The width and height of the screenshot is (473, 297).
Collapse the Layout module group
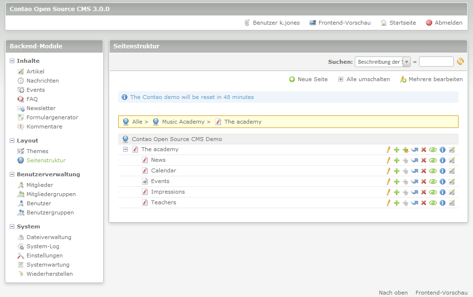coord(12,141)
